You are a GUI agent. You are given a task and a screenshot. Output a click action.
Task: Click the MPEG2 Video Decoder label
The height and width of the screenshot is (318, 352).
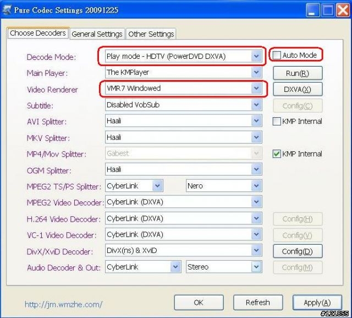point(65,203)
